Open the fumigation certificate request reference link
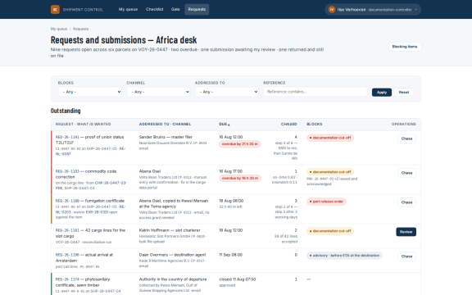The width and height of the screenshot is (472, 295). tap(67, 201)
